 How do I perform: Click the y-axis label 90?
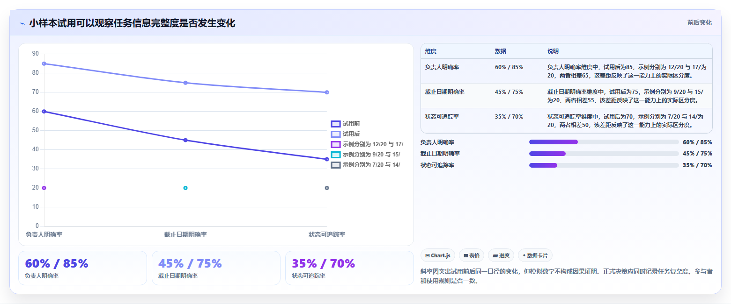36,54
